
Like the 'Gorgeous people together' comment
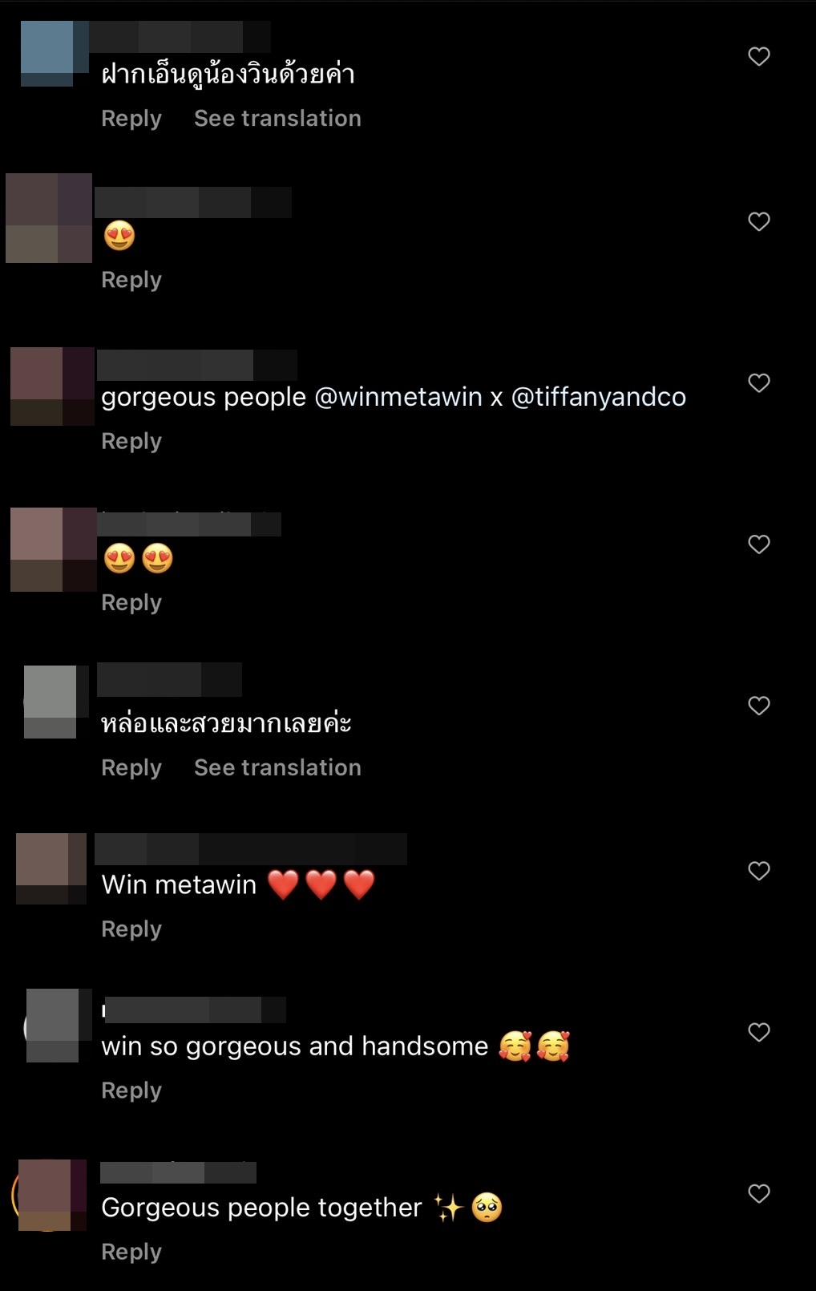(x=758, y=1194)
